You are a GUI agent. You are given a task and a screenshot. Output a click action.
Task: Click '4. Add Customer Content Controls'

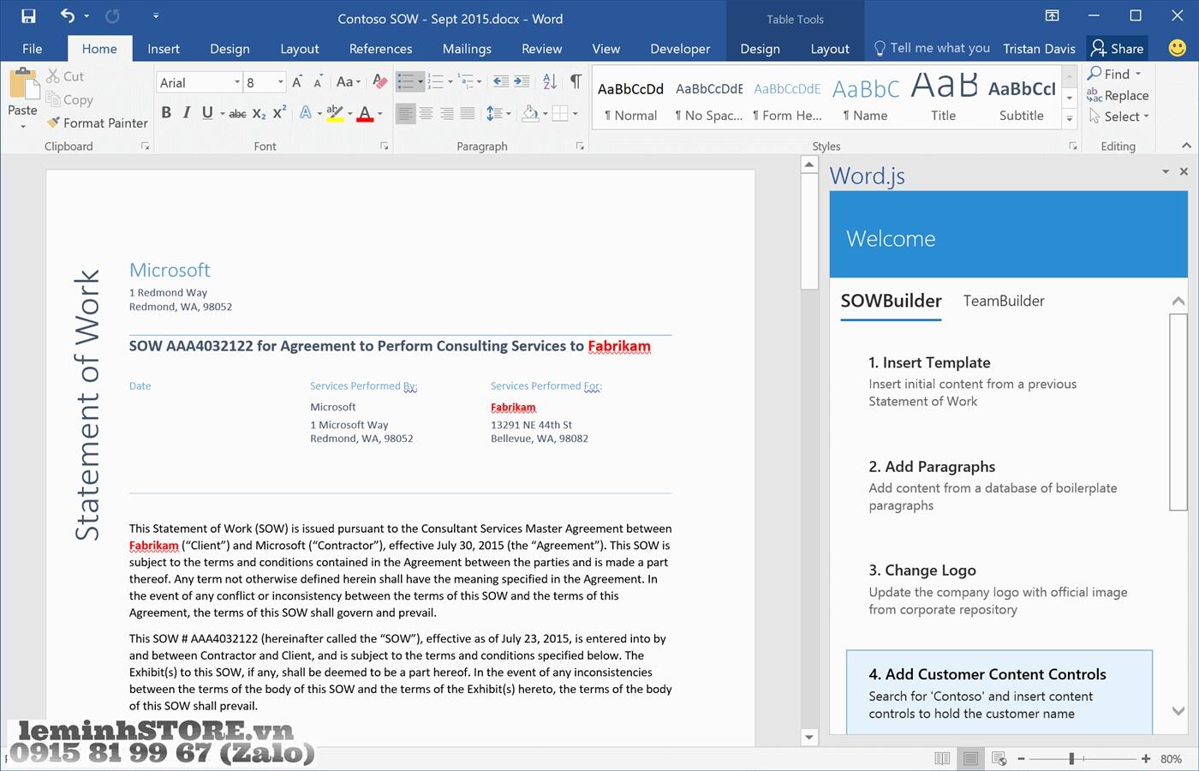click(x=987, y=674)
